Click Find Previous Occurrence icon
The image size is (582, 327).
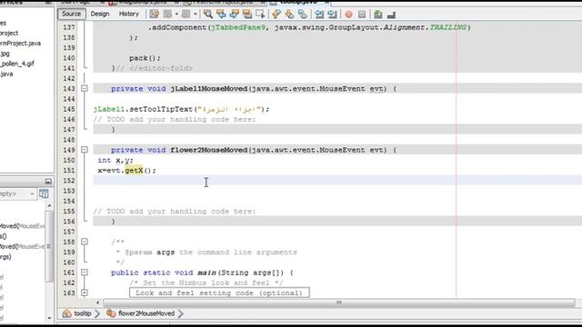coord(221,15)
